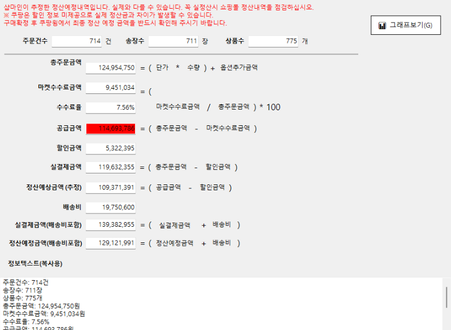The height and width of the screenshot is (330, 451).
Task: Click the info text area scrollbar thumb
Action: (x=446, y=297)
